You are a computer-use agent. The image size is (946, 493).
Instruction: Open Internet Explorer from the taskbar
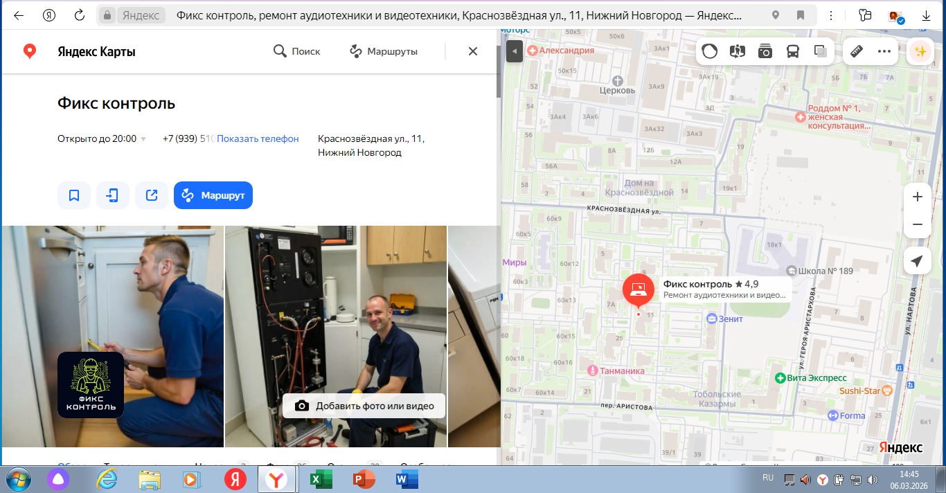click(107, 478)
